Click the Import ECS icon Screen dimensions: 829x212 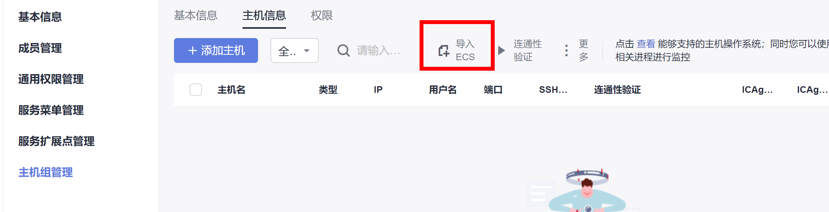(444, 50)
